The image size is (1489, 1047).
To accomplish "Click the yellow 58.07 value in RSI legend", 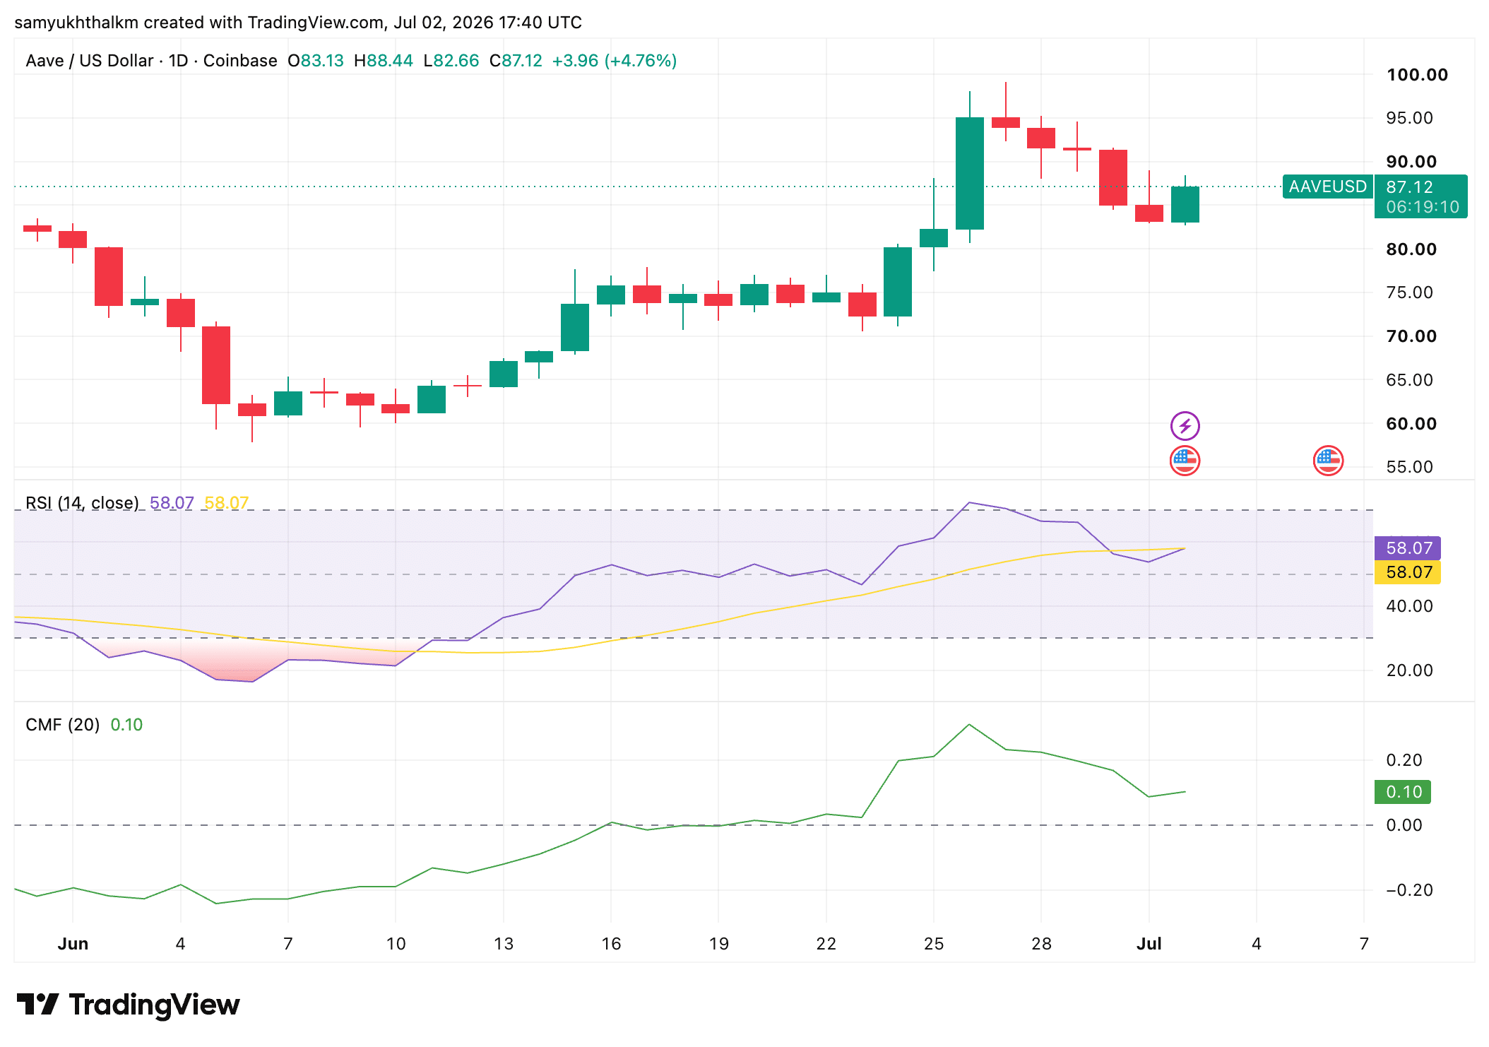I will click(x=226, y=503).
